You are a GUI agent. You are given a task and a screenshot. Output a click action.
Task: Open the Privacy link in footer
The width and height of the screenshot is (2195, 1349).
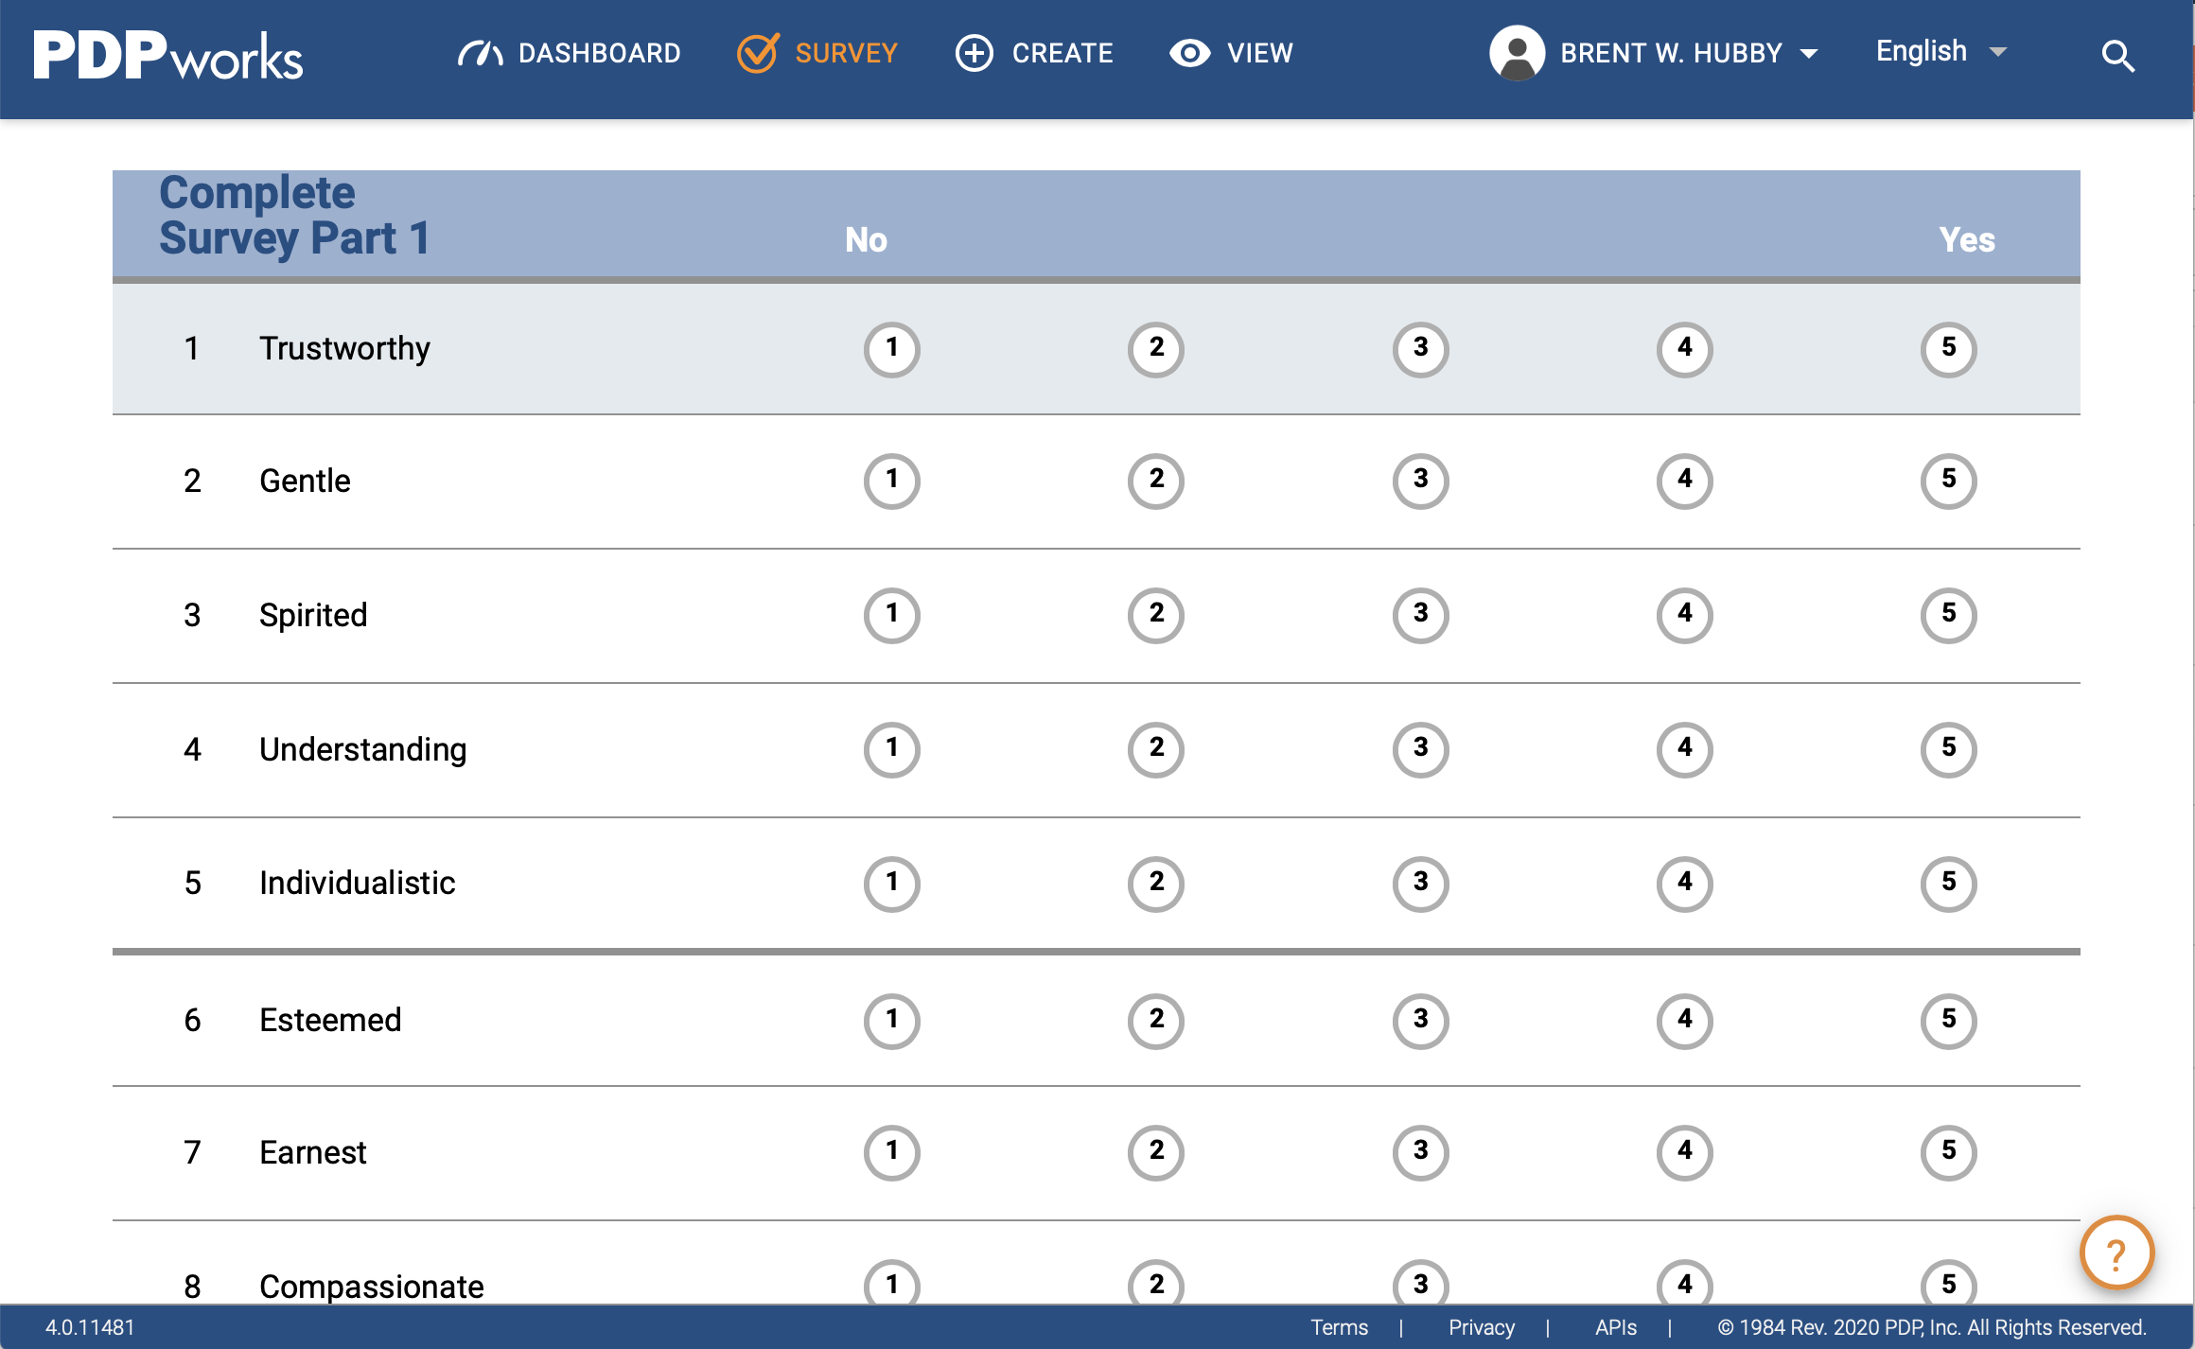(1481, 1327)
